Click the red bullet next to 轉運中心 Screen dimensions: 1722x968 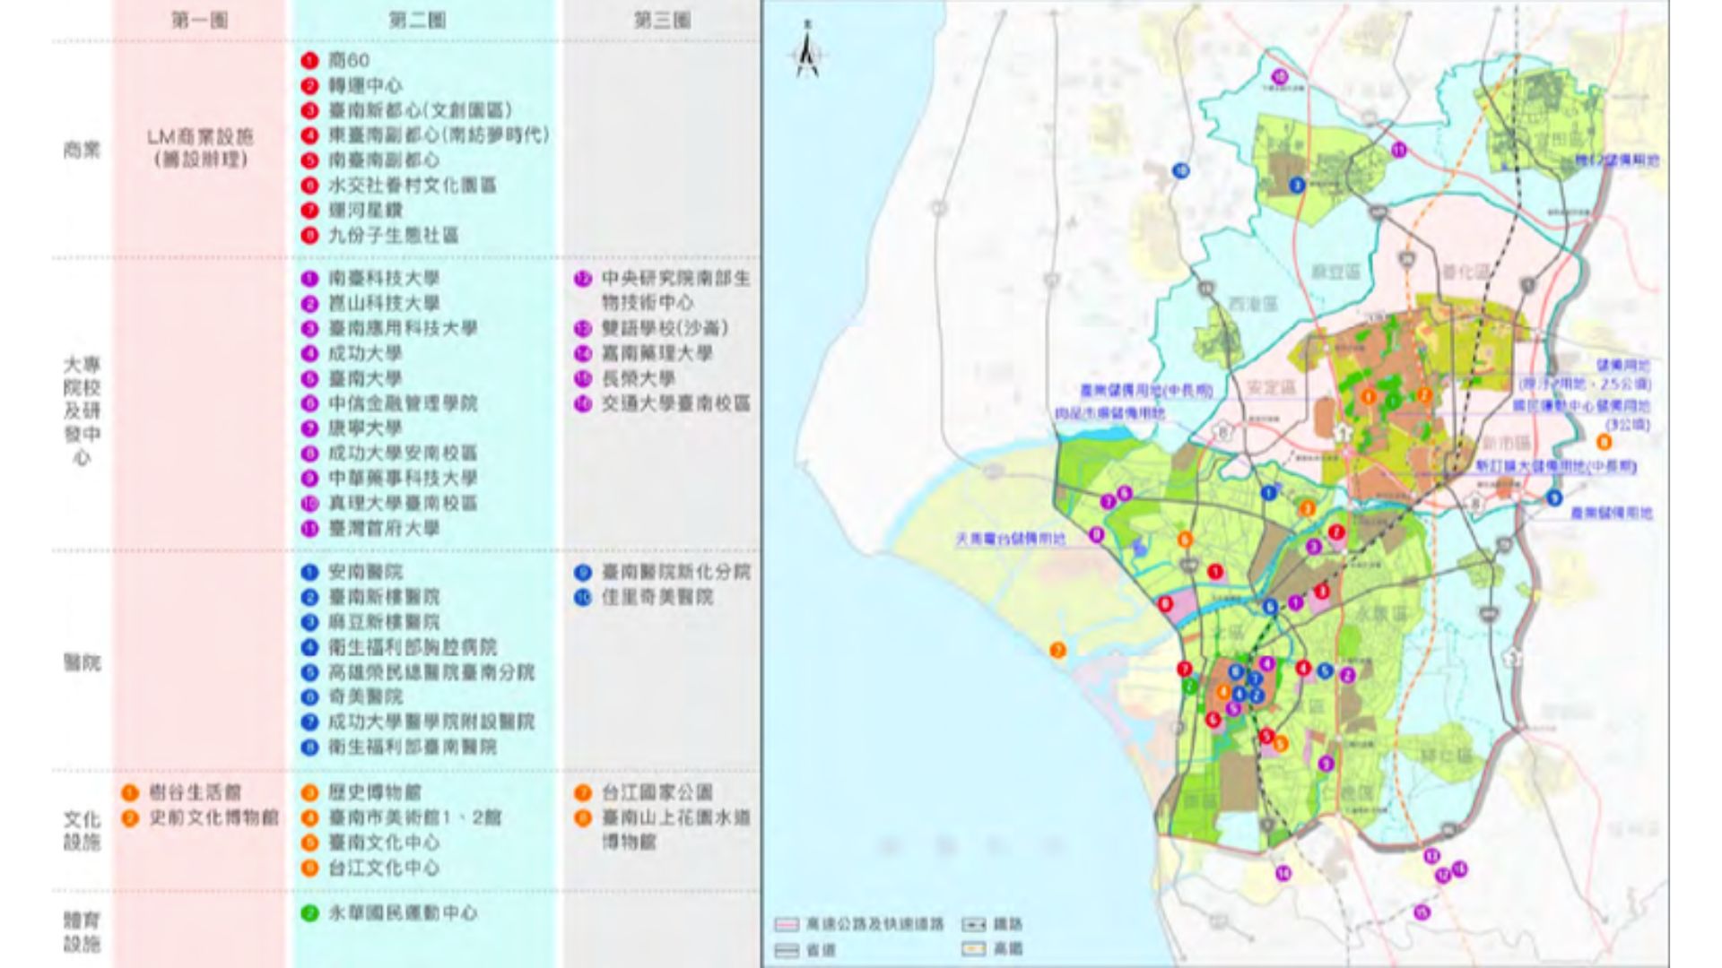(310, 86)
